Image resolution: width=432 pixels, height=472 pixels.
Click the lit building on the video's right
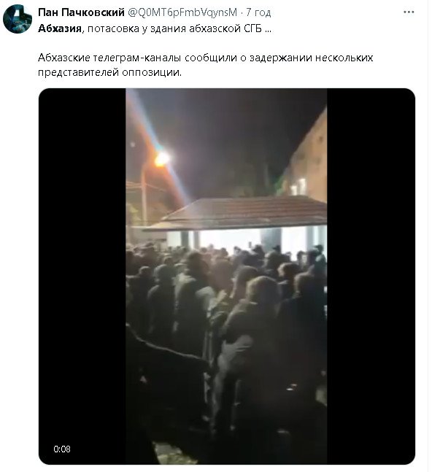pyautogui.click(x=309, y=163)
